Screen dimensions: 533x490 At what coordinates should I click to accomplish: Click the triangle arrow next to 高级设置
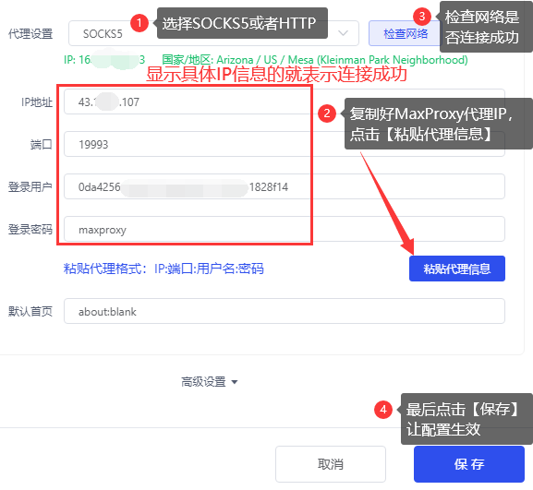tap(235, 382)
